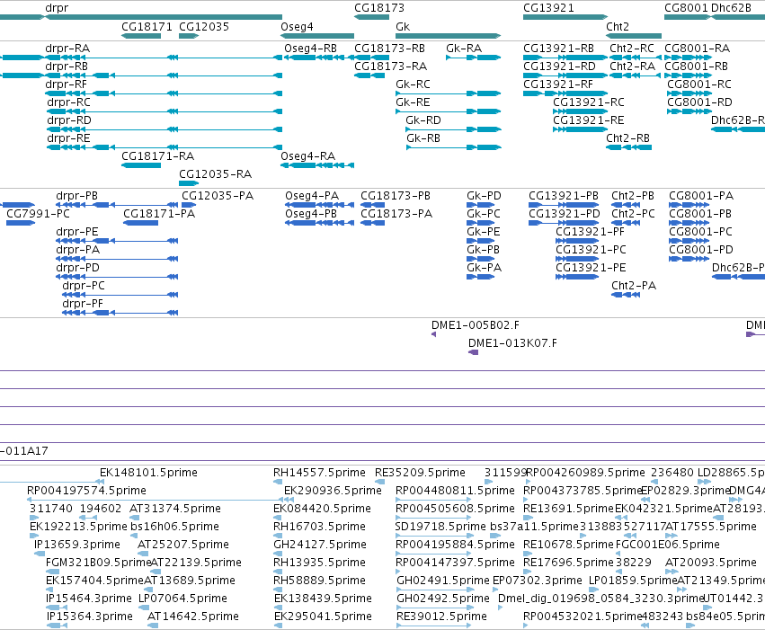Select the CG7991-PC protein label

38,214
